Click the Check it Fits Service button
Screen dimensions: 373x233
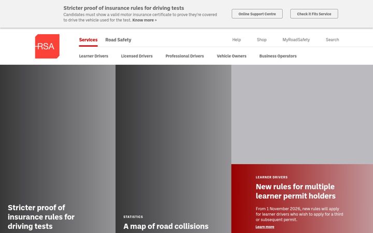click(x=314, y=14)
